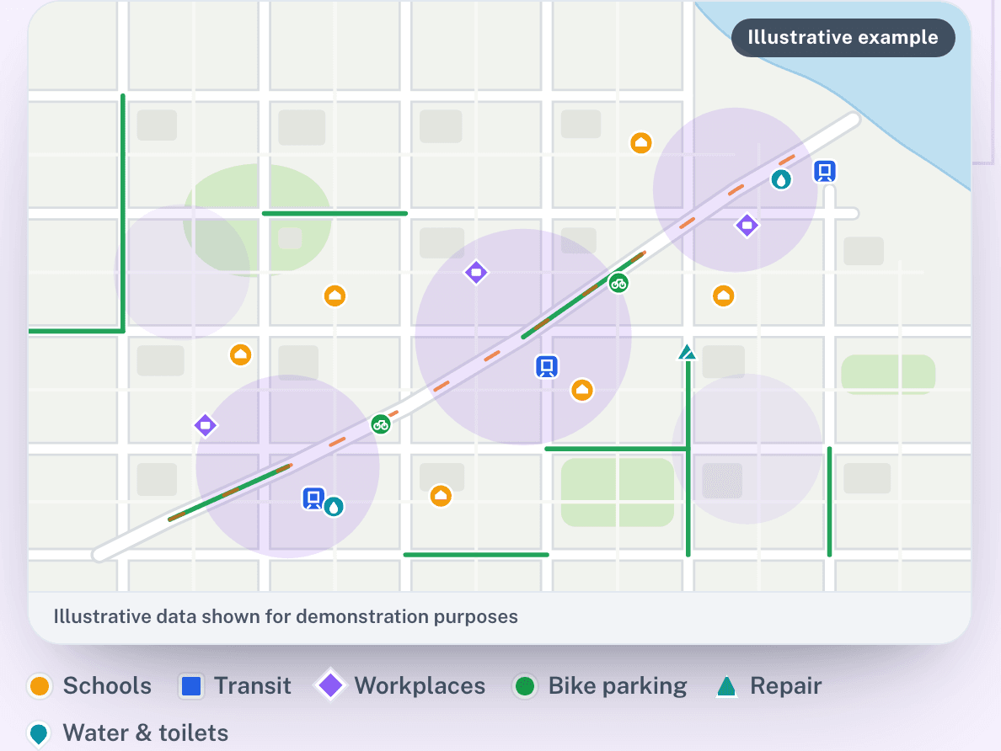Toggle the Schools legend filter
The width and height of the screenshot is (1001, 751).
point(89,686)
